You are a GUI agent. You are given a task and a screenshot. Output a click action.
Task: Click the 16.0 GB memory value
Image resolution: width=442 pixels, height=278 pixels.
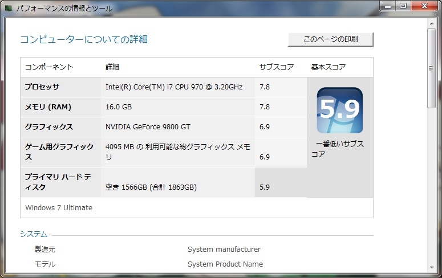click(119, 107)
